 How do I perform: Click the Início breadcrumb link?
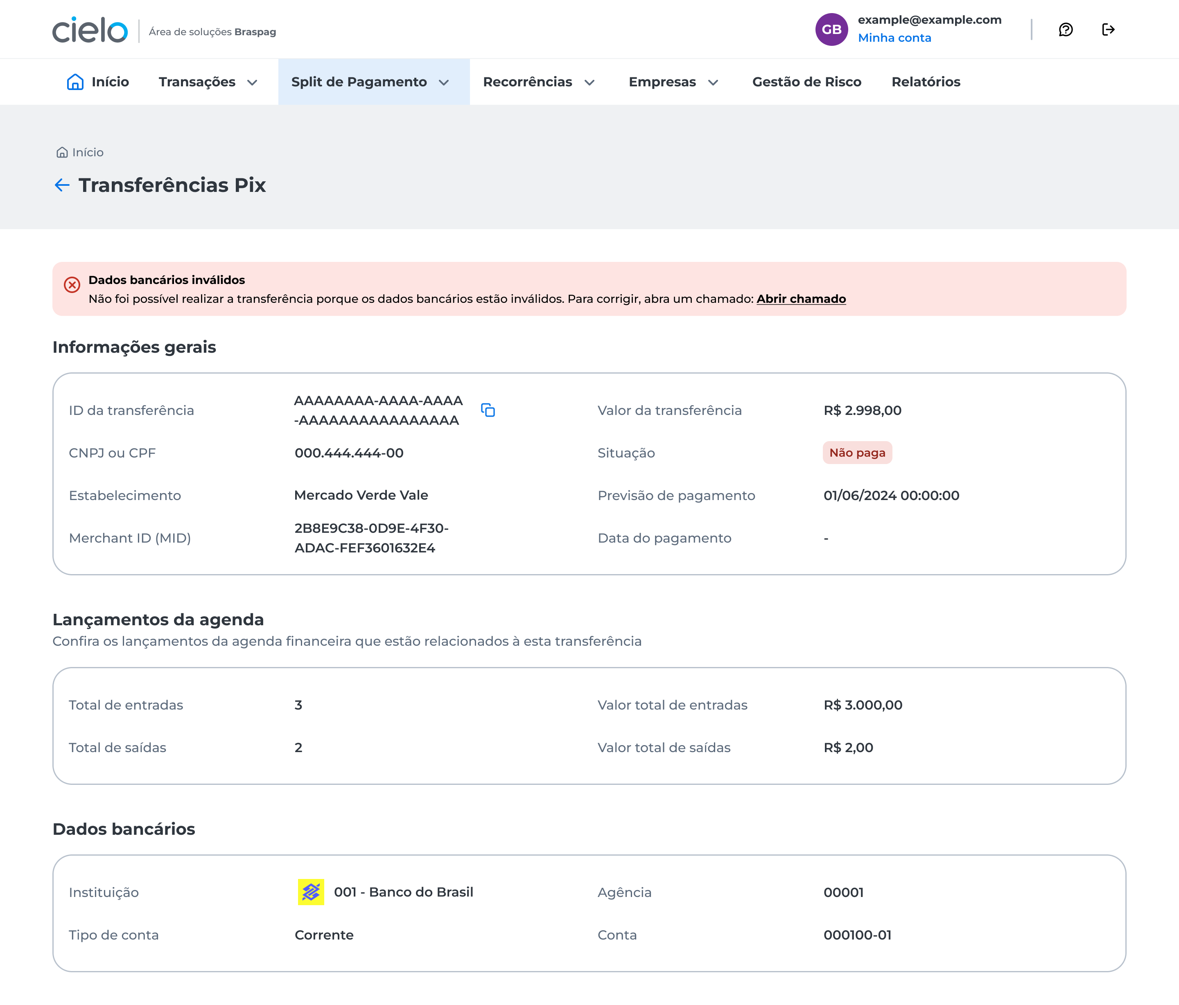coord(88,153)
